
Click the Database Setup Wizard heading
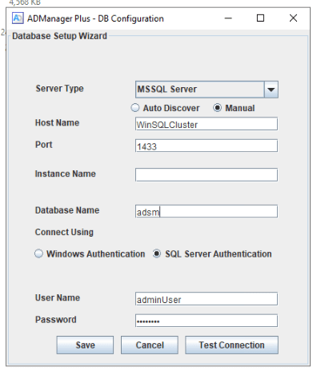(59, 36)
